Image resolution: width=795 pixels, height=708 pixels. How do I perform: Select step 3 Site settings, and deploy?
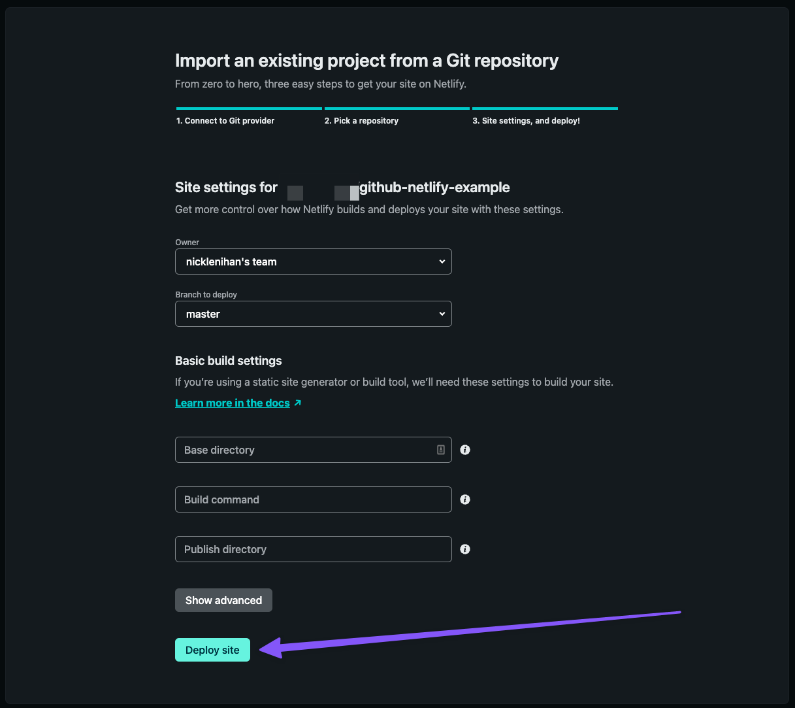point(526,121)
